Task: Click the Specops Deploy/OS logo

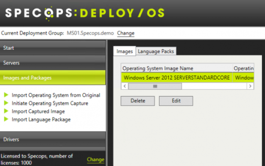Action: 85,13
